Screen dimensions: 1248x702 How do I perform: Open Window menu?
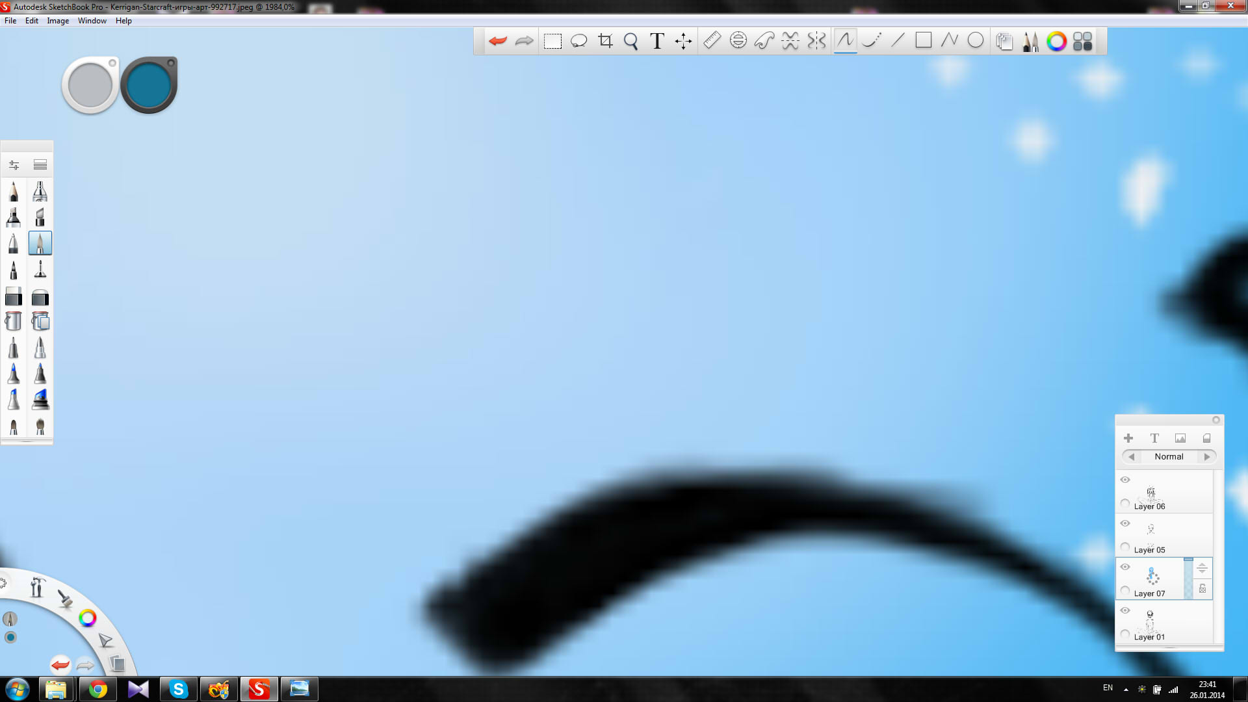pyautogui.click(x=92, y=21)
